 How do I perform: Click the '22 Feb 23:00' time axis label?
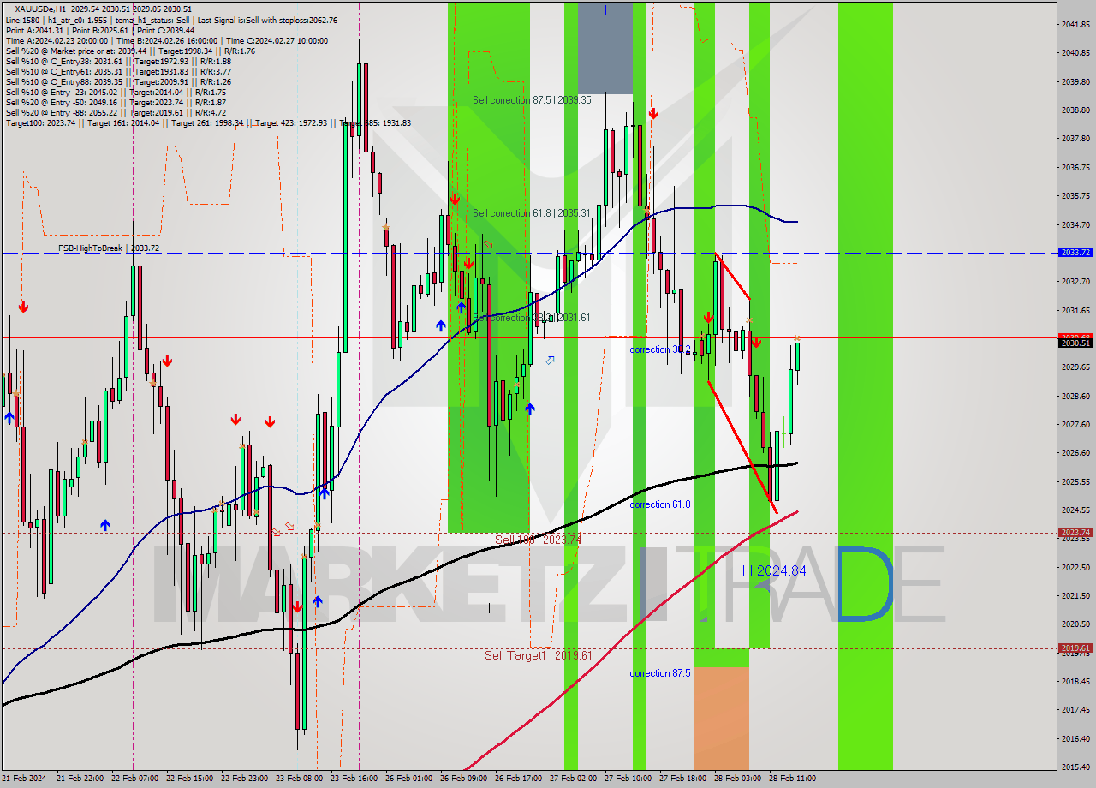tap(244, 779)
